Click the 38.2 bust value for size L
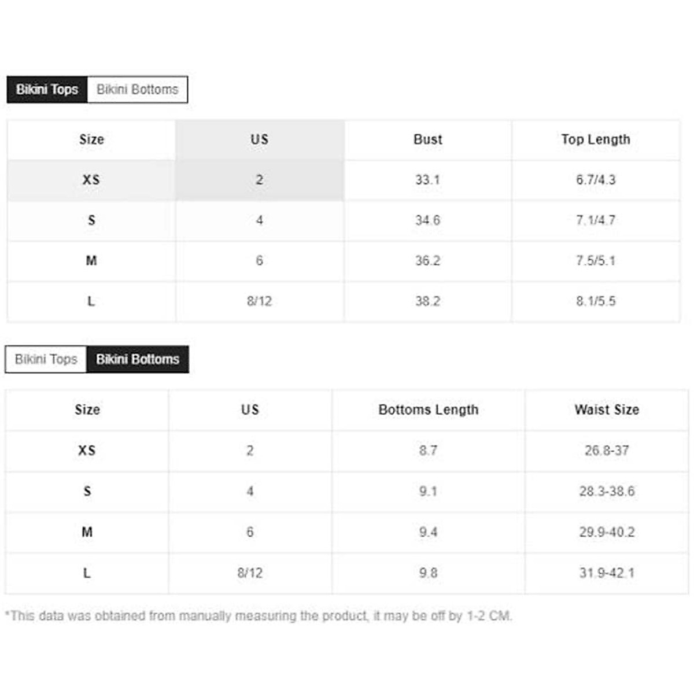Screen dimensions: 694x694 (x=428, y=301)
